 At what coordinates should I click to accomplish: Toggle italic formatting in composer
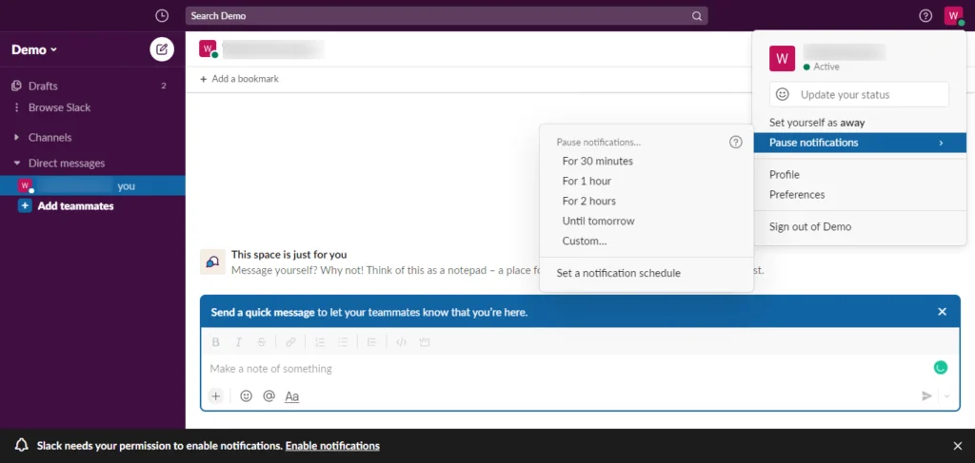point(238,342)
